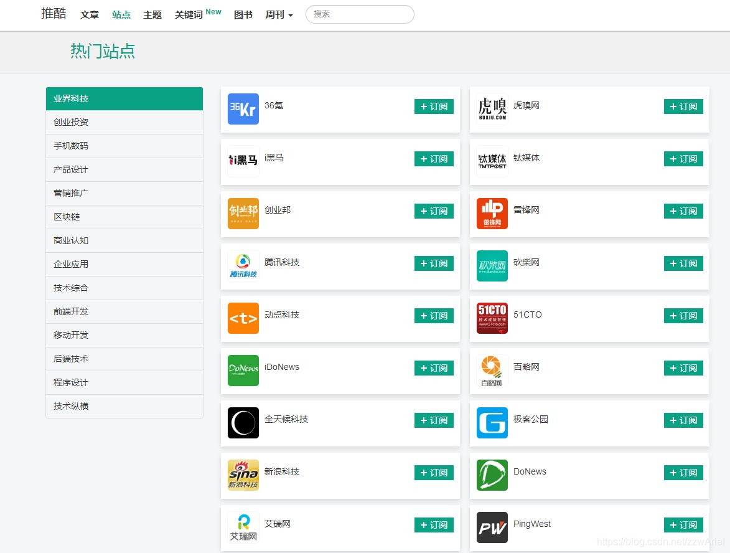Select 站点 in top navigation

point(121,15)
